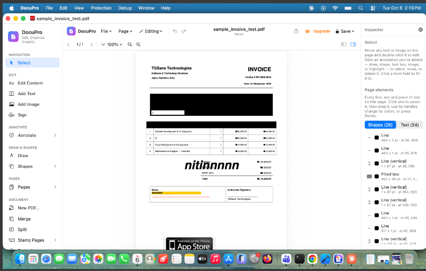The height and width of the screenshot is (271, 426).
Task: Click the INVOICE heading on the page
Action: coord(259,70)
